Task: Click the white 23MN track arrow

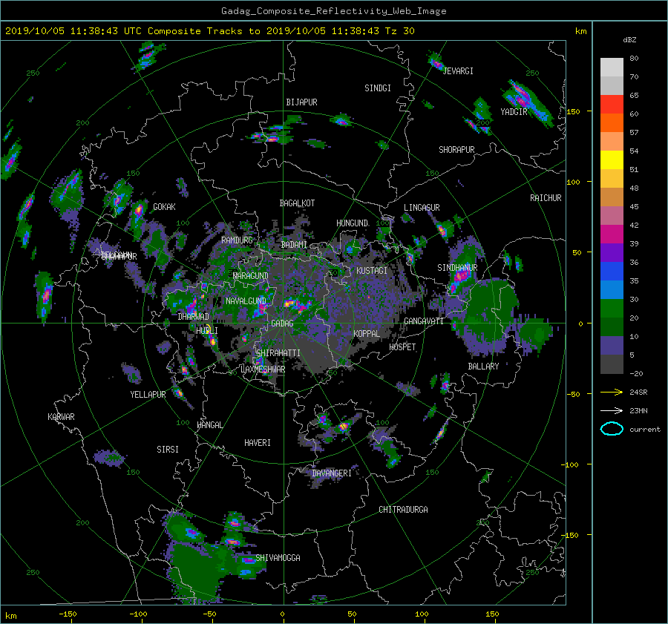Action: 612,410
